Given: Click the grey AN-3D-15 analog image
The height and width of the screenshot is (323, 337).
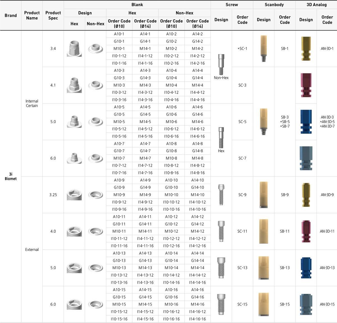Looking at the screenshot, I should tap(306, 304).
